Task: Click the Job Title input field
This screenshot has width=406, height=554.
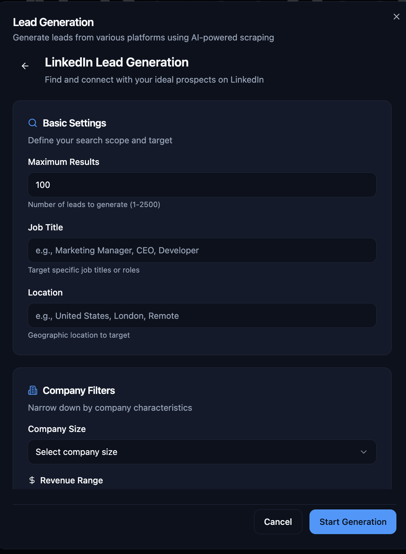Action: [x=202, y=250]
